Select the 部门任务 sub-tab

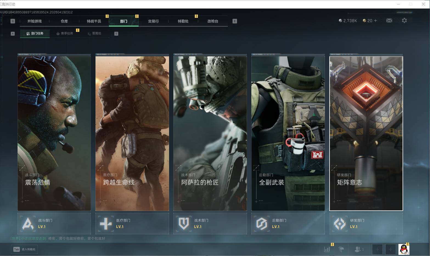point(35,34)
